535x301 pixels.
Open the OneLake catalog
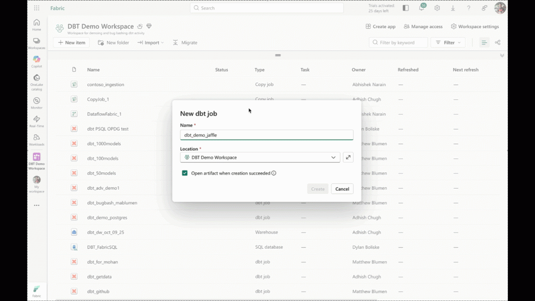[36, 78]
